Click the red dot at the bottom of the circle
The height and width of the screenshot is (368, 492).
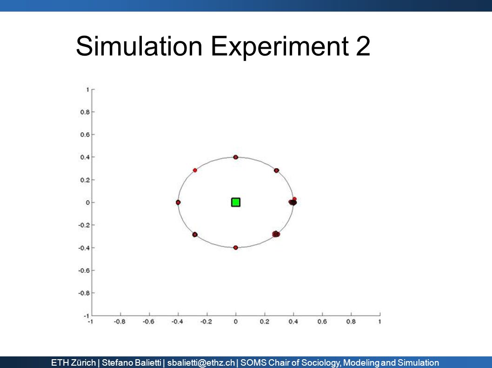236,248
